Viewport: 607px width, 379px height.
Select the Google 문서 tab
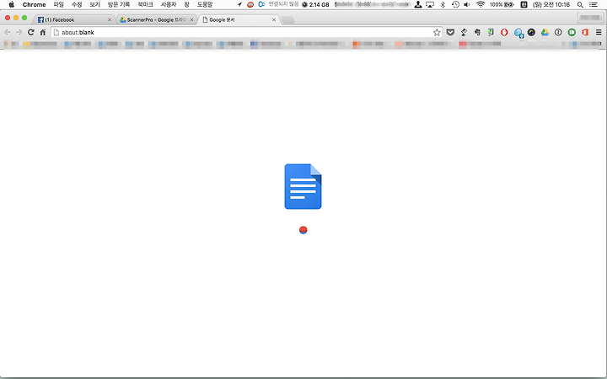(237, 19)
